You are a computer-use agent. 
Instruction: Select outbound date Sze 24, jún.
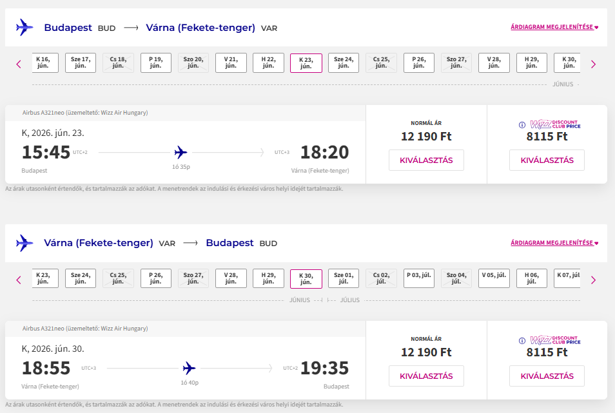click(344, 62)
